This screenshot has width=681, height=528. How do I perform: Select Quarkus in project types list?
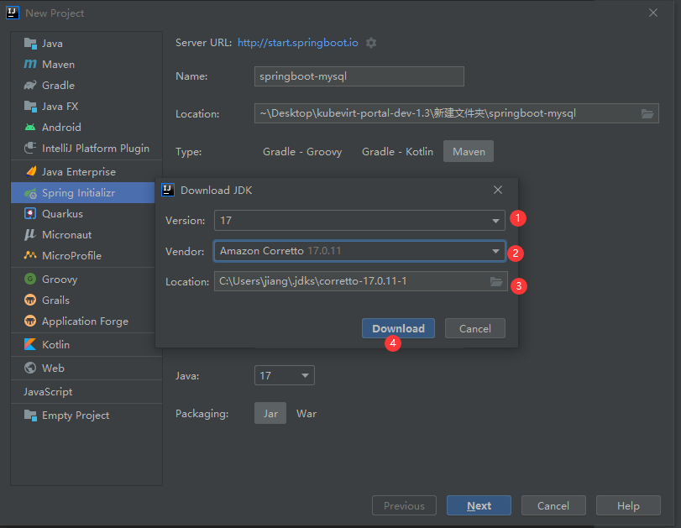[83, 213]
